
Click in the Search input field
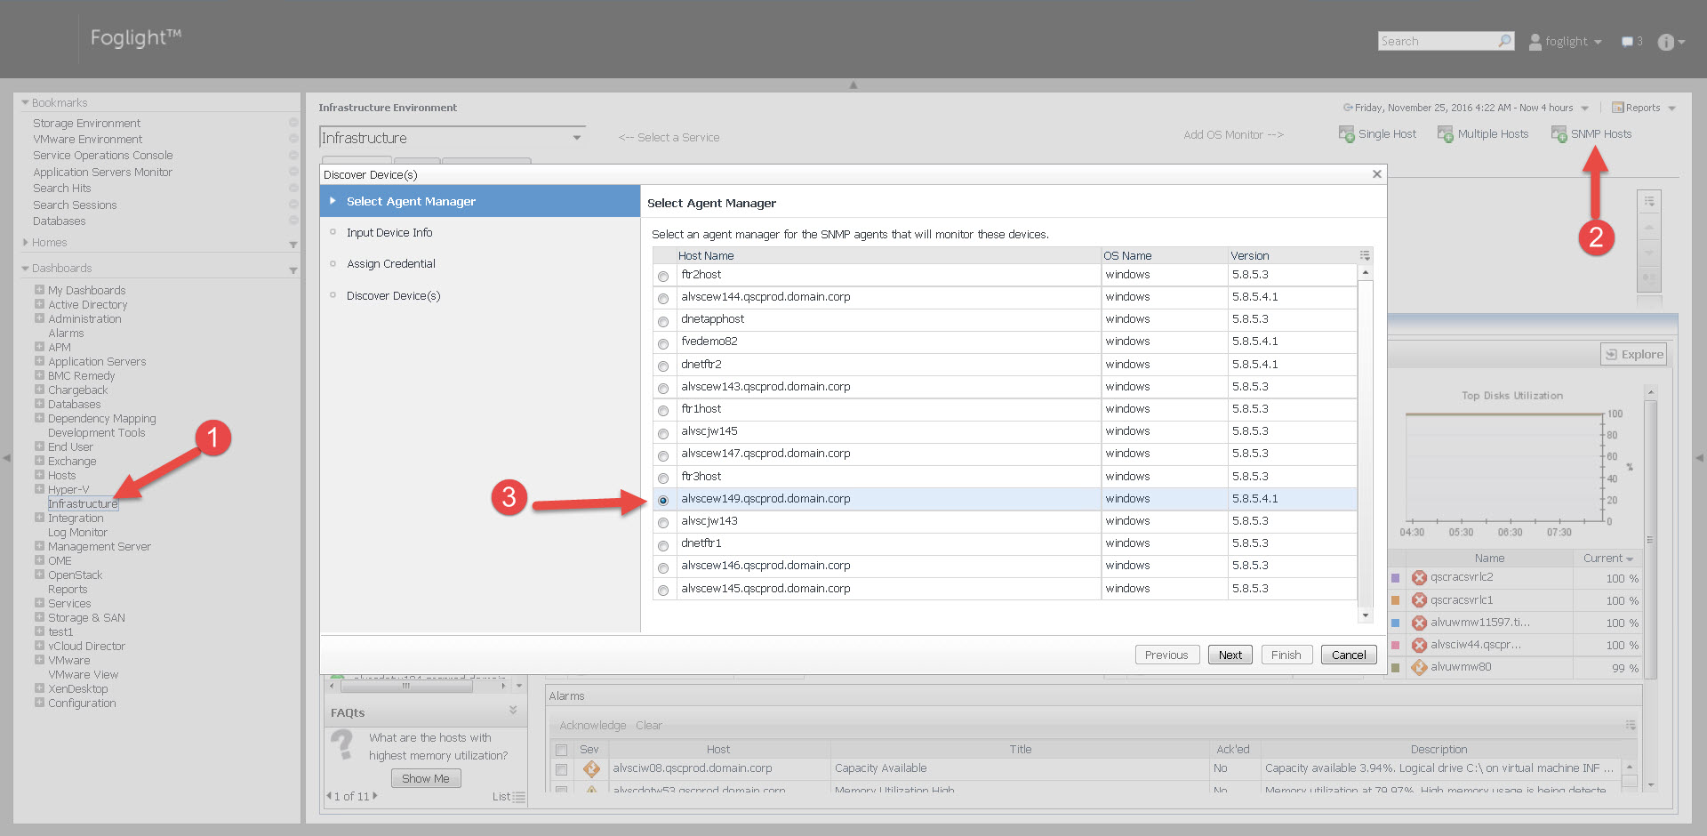coord(1437,41)
